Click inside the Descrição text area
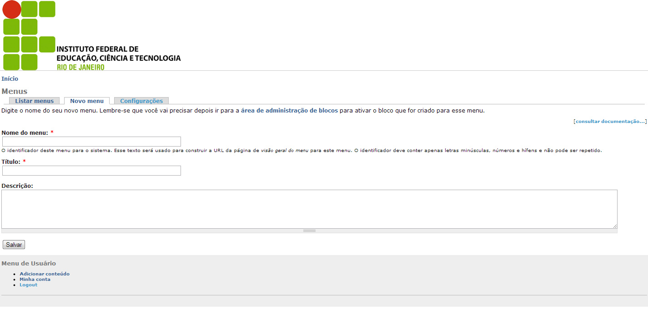The width and height of the screenshot is (648, 309). tap(309, 209)
